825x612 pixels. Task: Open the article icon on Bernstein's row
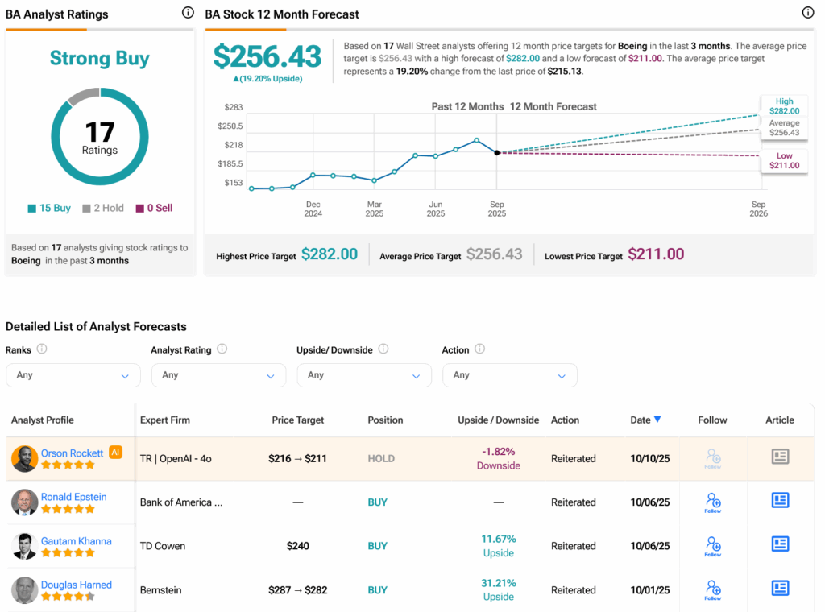click(780, 589)
